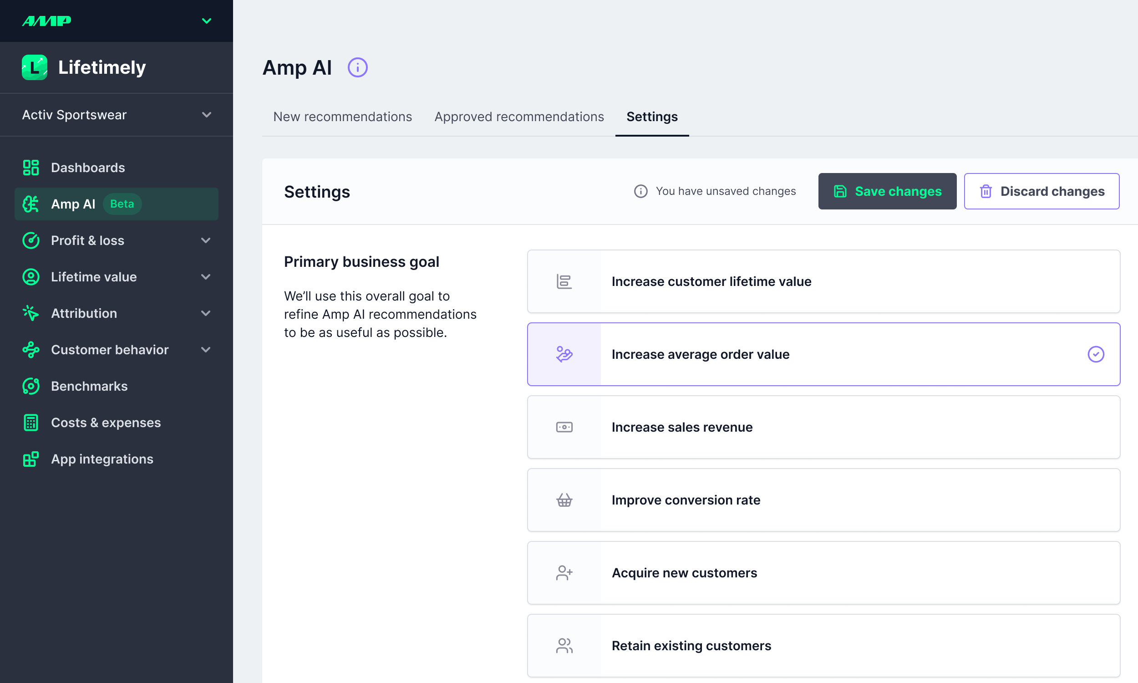Expand Customer behavior section chevron
1138x683 pixels.
coord(206,350)
